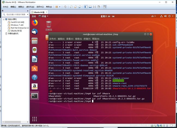Open the 回收站 trash on the desktop
177x128 pixels.
point(49,26)
